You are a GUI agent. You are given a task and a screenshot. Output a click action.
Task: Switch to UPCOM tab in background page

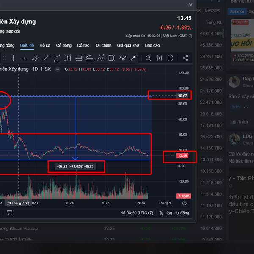pyautogui.click(x=212, y=11)
